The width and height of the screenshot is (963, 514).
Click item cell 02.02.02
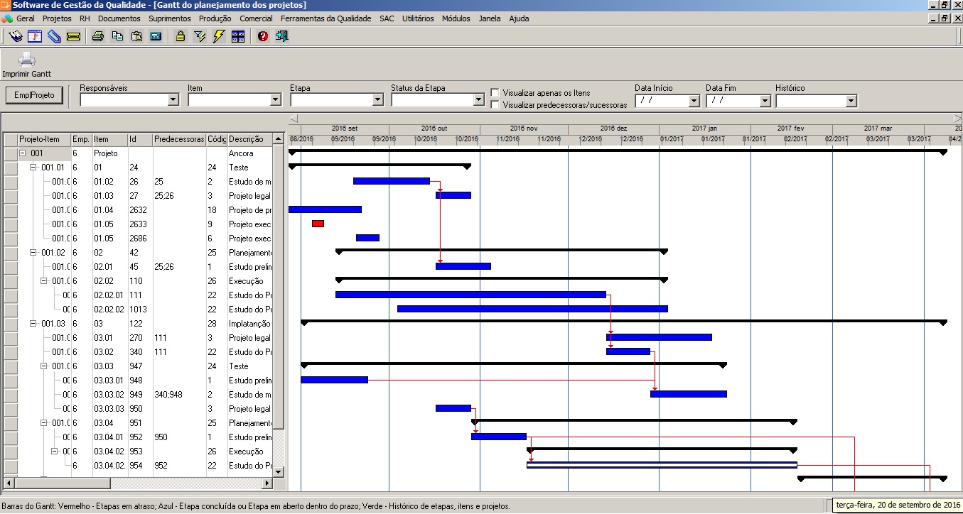click(109, 309)
